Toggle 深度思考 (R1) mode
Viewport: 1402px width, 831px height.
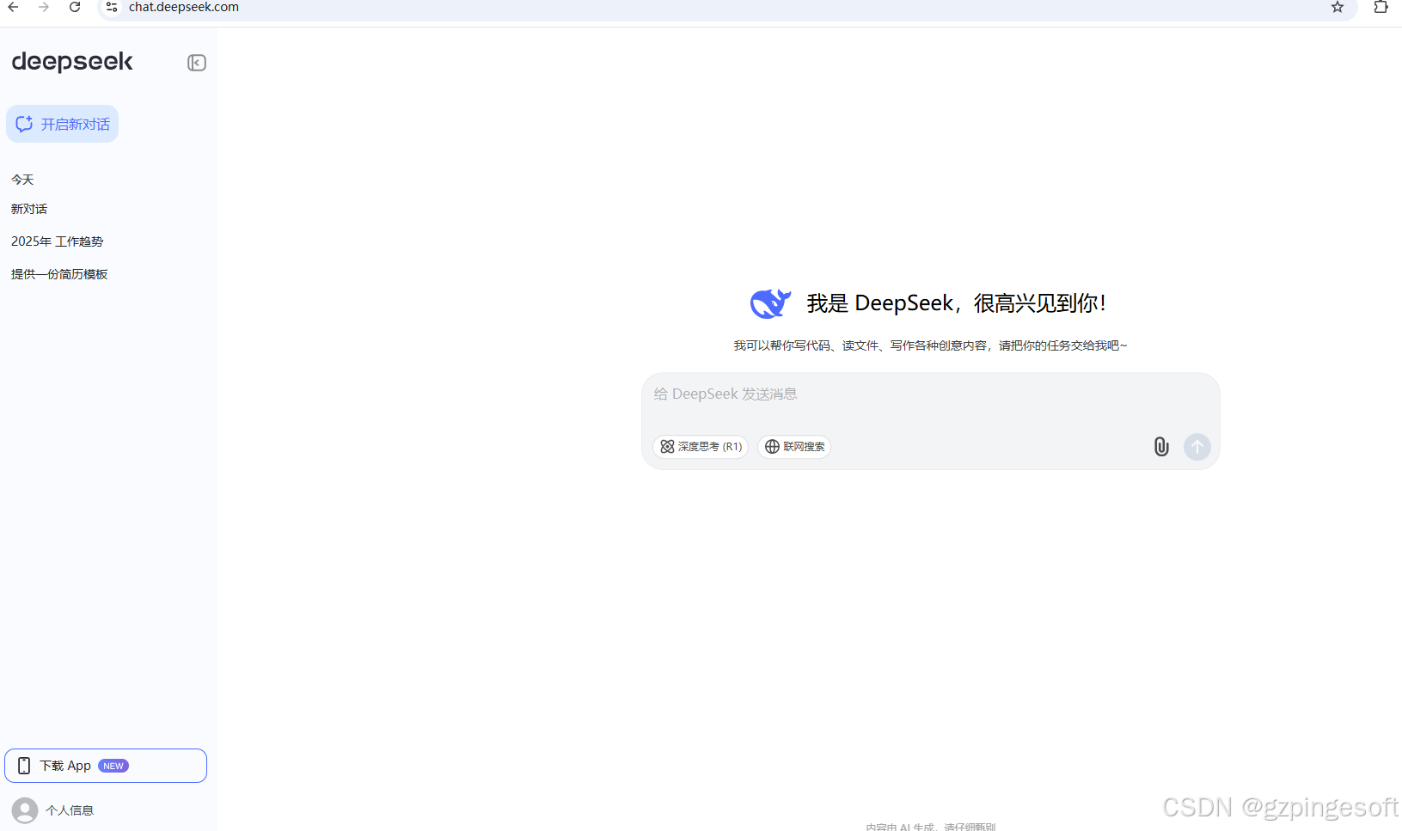[701, 447]
